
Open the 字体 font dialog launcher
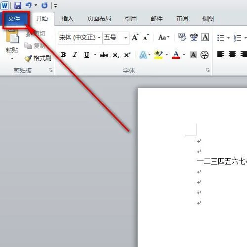click(x=208, y=70)
